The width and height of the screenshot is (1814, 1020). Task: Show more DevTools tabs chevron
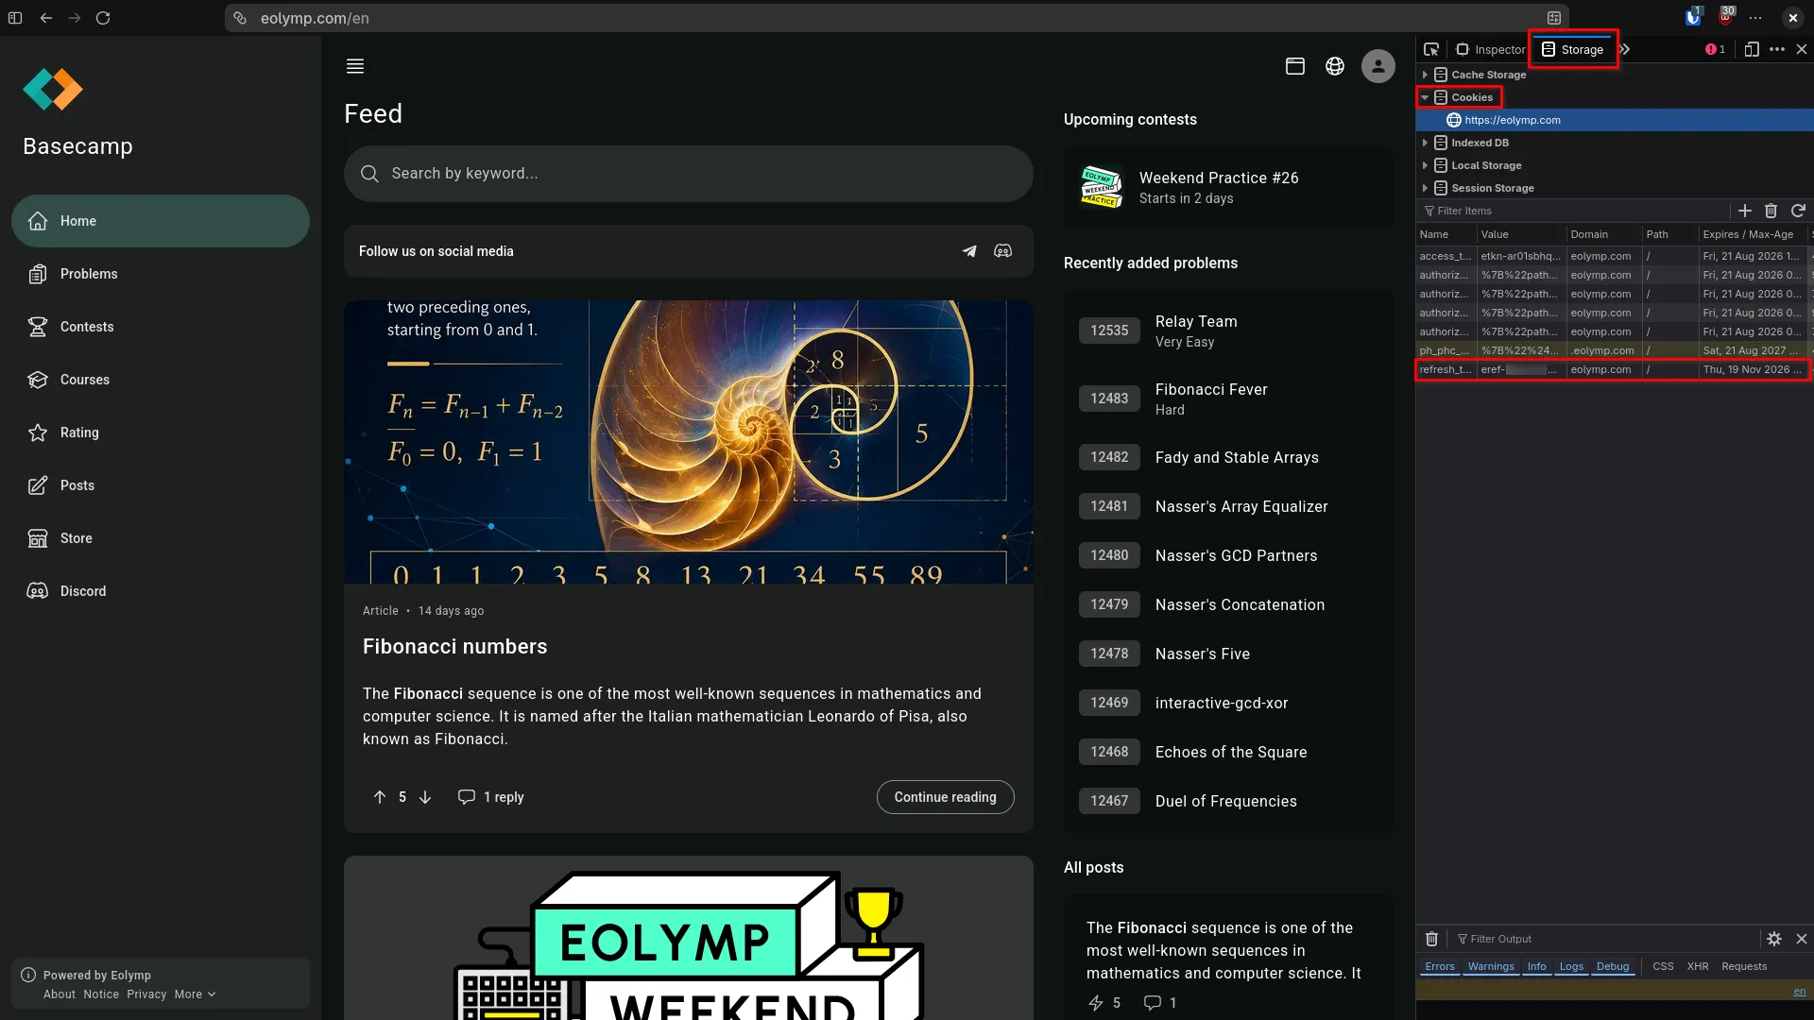[1625, 49]
